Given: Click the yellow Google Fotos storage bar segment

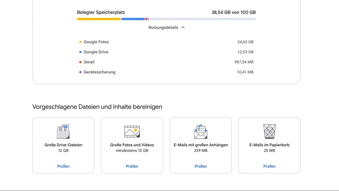Looking at the screenshot, I should point(99,19).
